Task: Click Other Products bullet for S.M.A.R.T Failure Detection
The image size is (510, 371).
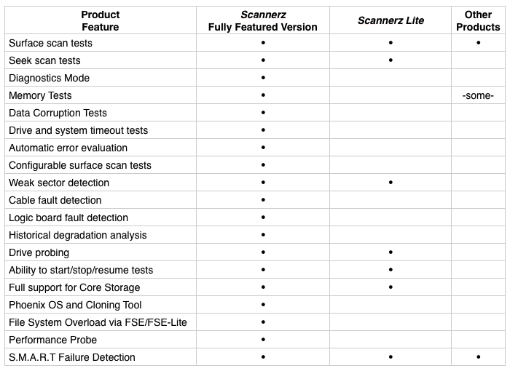Action: pyautogui.click(x=478, y=357)
